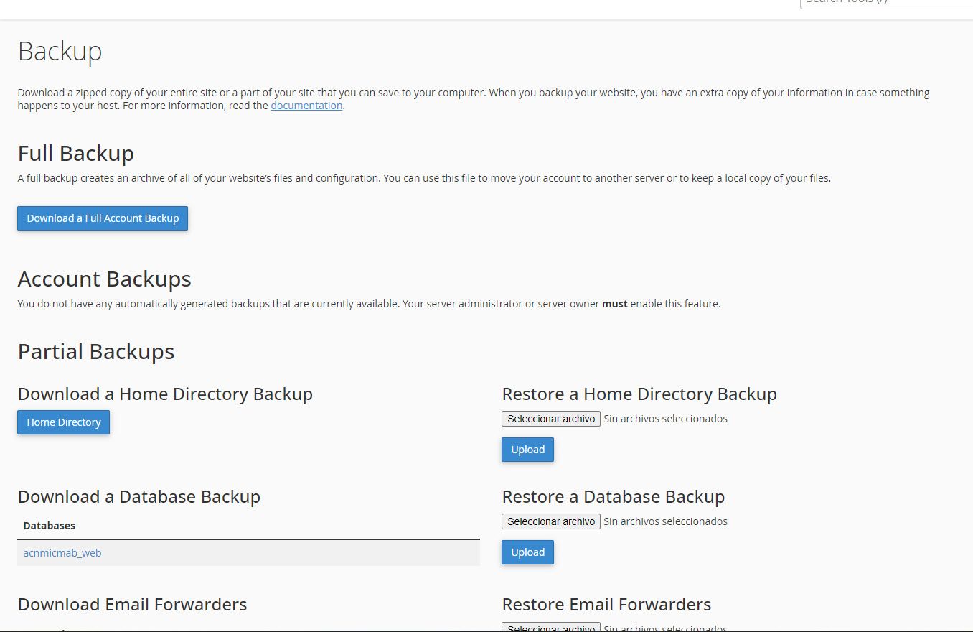Click 'Sin archivos seleccionados' under Database restore
Image resolution: width=973 pixels, height=632 pixels.
pyautogui.click(x=665, y=521)
